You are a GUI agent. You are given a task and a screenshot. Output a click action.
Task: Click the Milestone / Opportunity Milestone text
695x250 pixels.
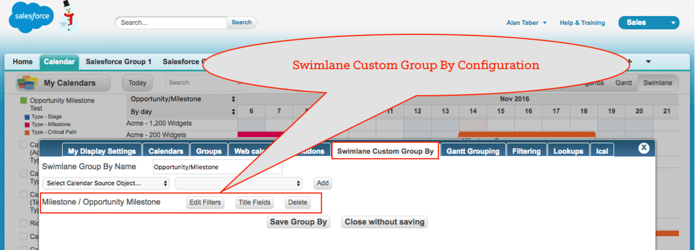[x=101, y=202]
